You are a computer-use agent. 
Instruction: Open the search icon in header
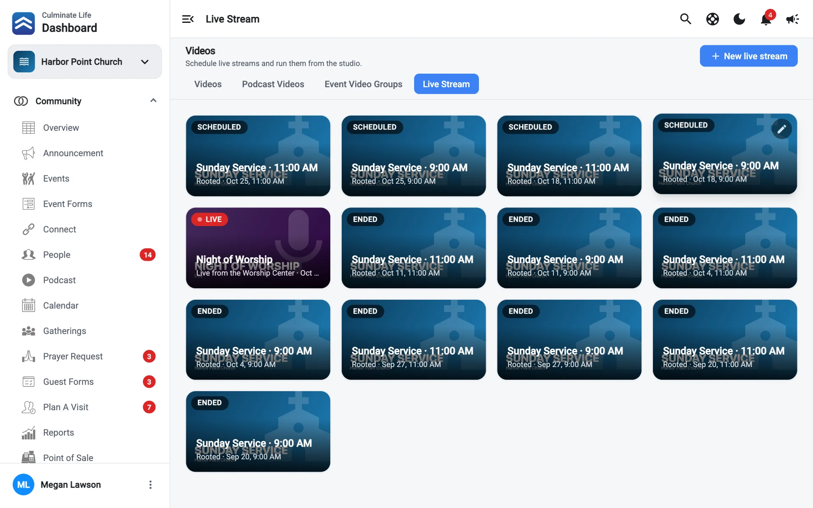coord(686,19)
